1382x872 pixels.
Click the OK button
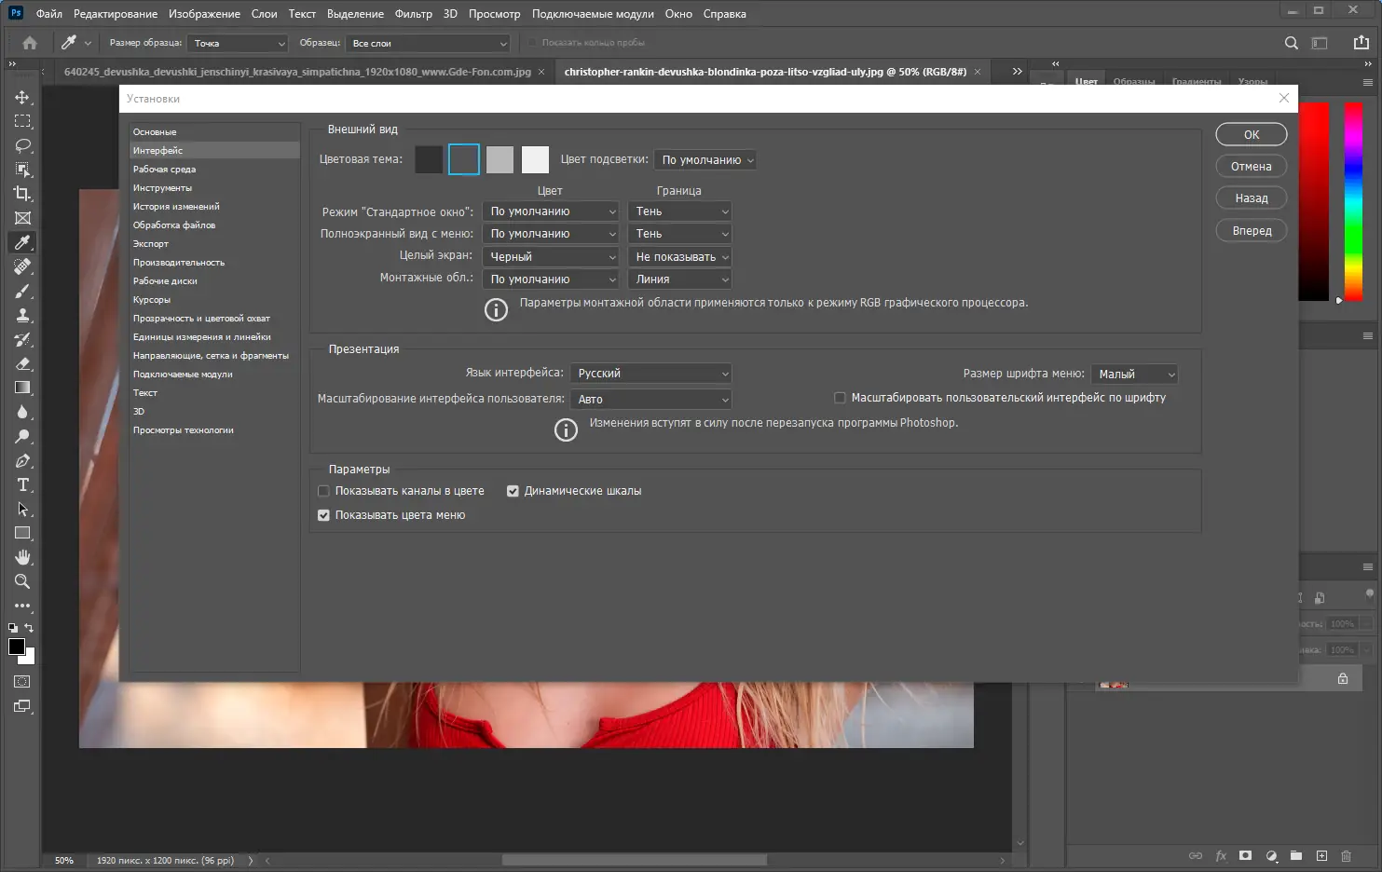coord(1252,134)
